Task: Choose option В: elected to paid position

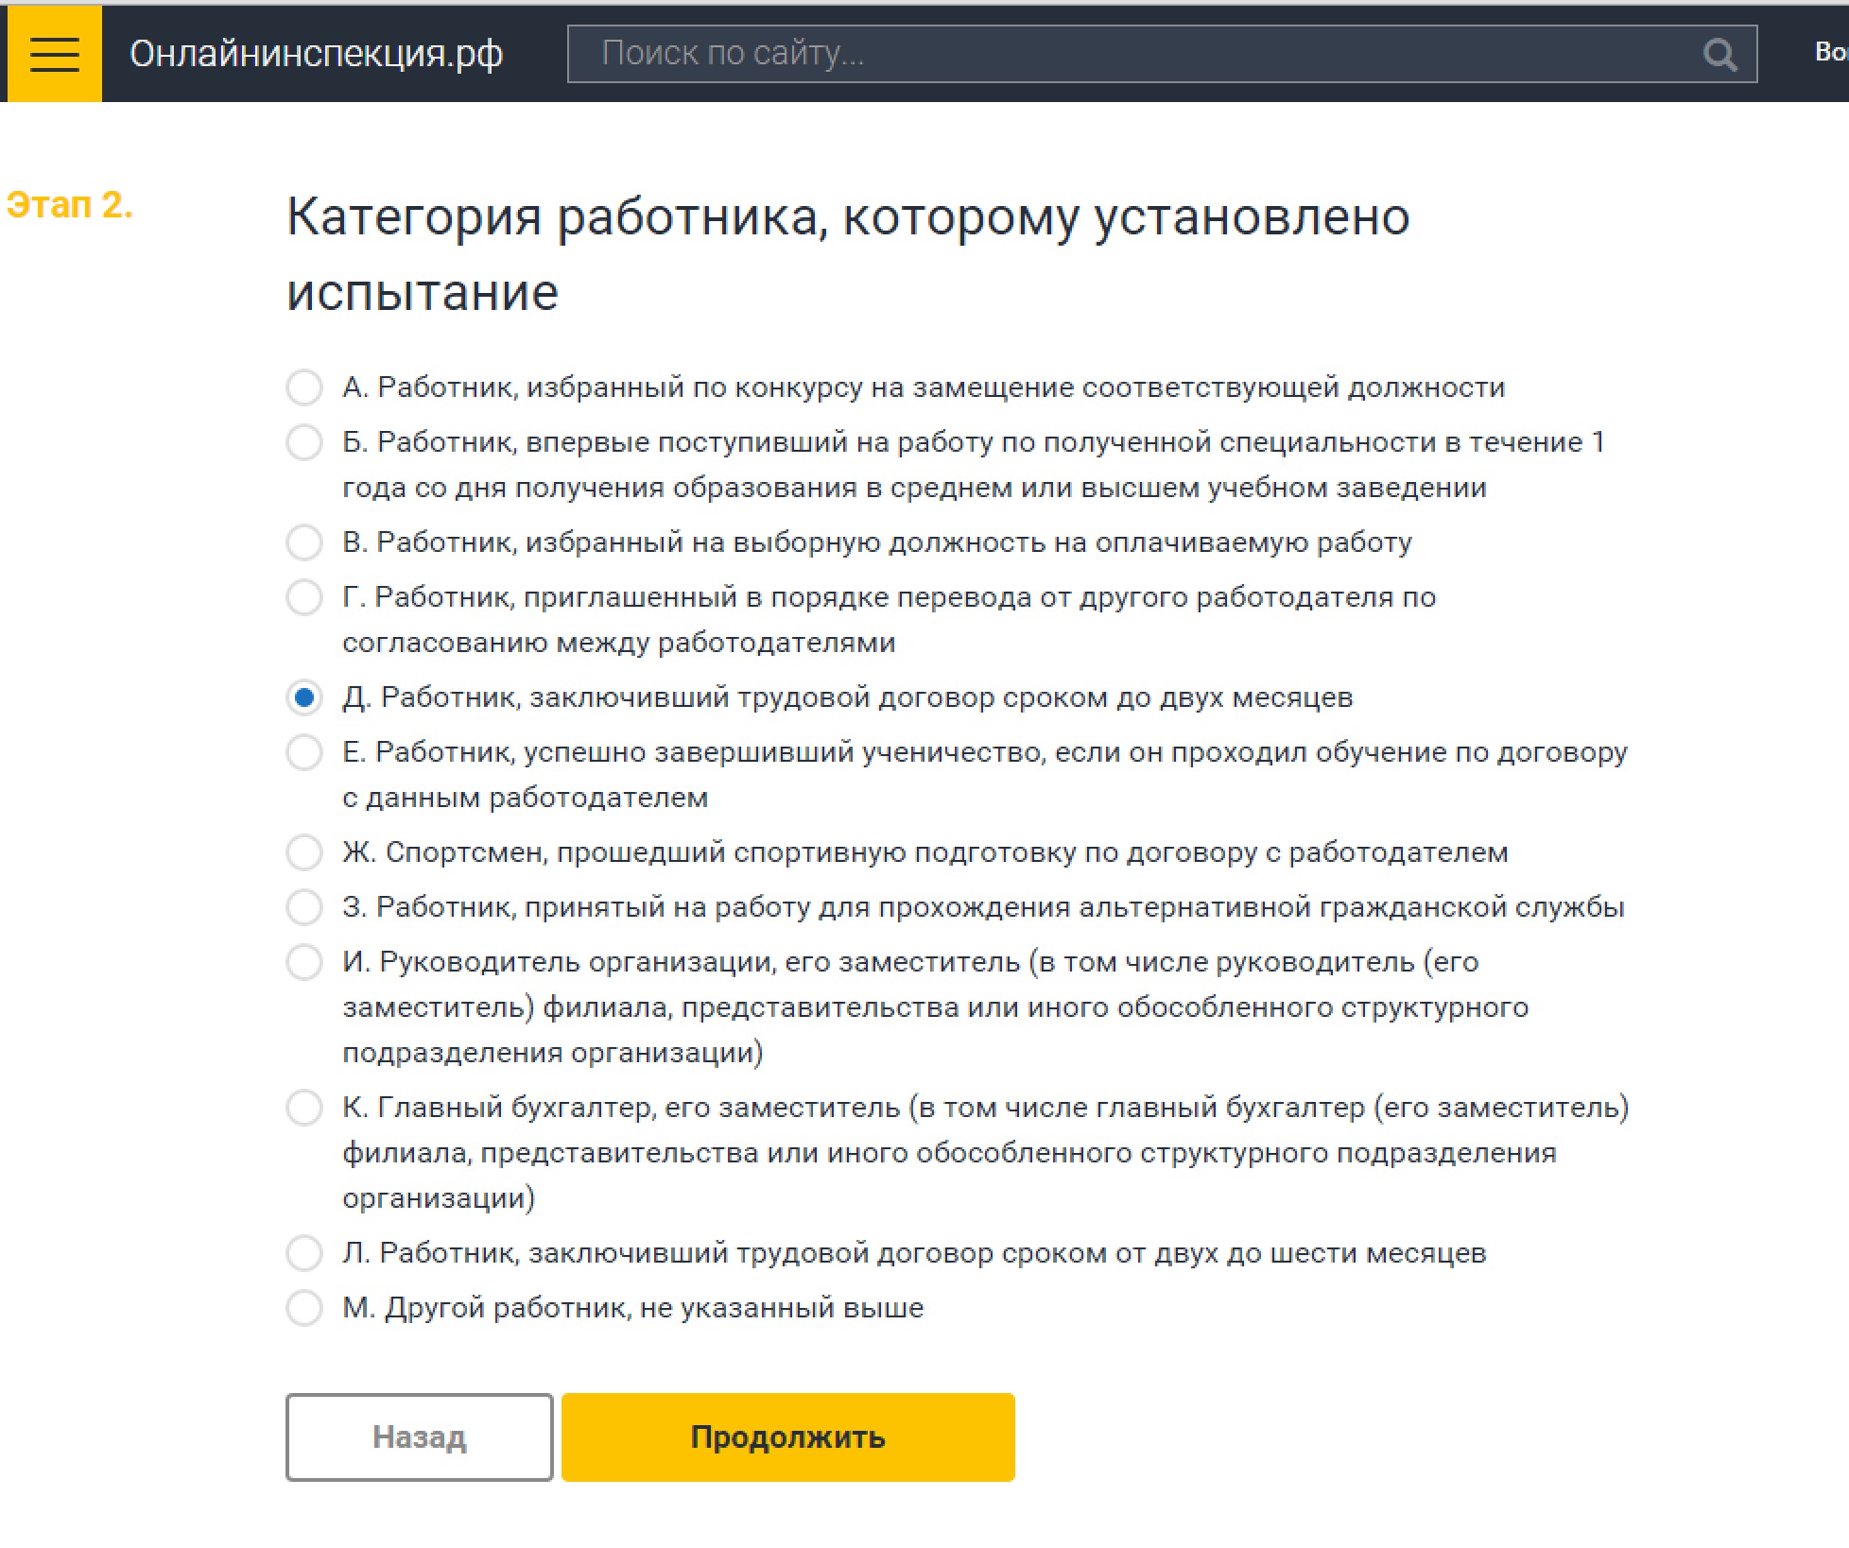Action: click(x=304, y=542)
